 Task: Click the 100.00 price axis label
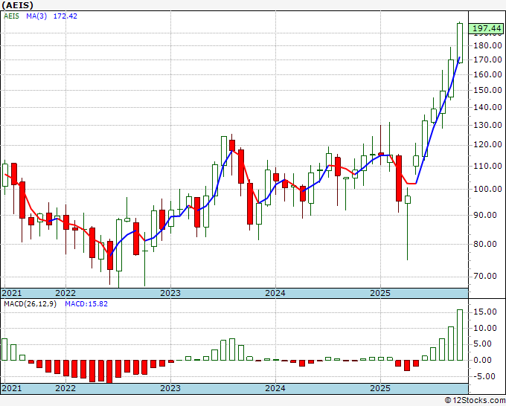(x=487, y=189)
